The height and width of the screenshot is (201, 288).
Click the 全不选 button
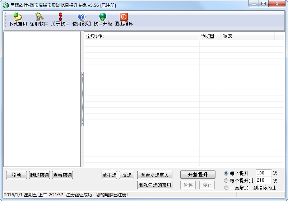(109, 175)
